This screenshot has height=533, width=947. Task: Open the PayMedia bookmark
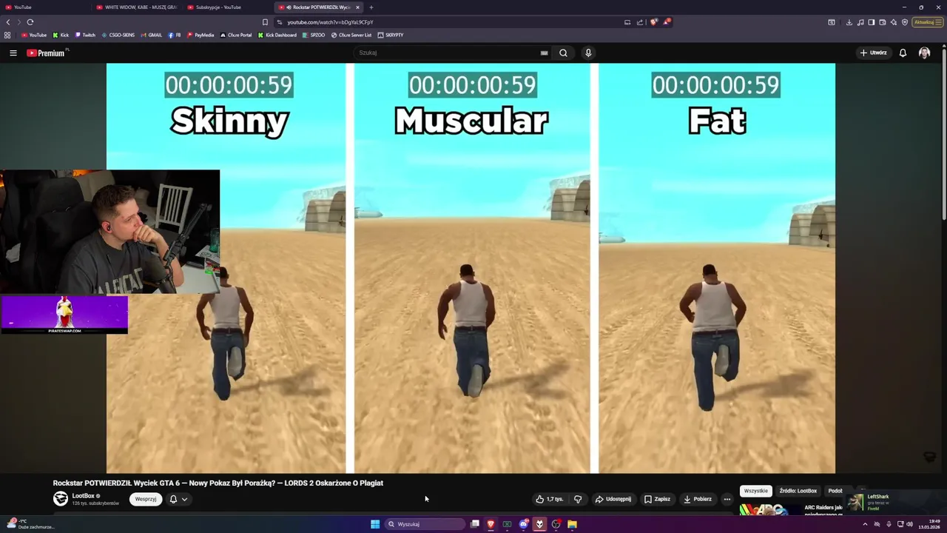200,35
